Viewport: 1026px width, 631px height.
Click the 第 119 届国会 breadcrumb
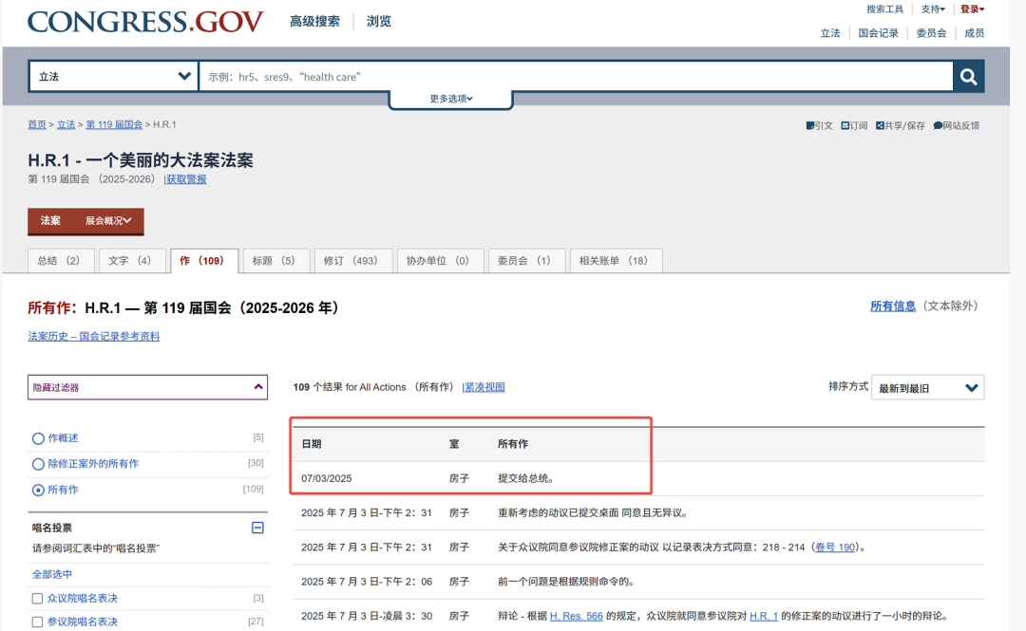pos(114,124)
